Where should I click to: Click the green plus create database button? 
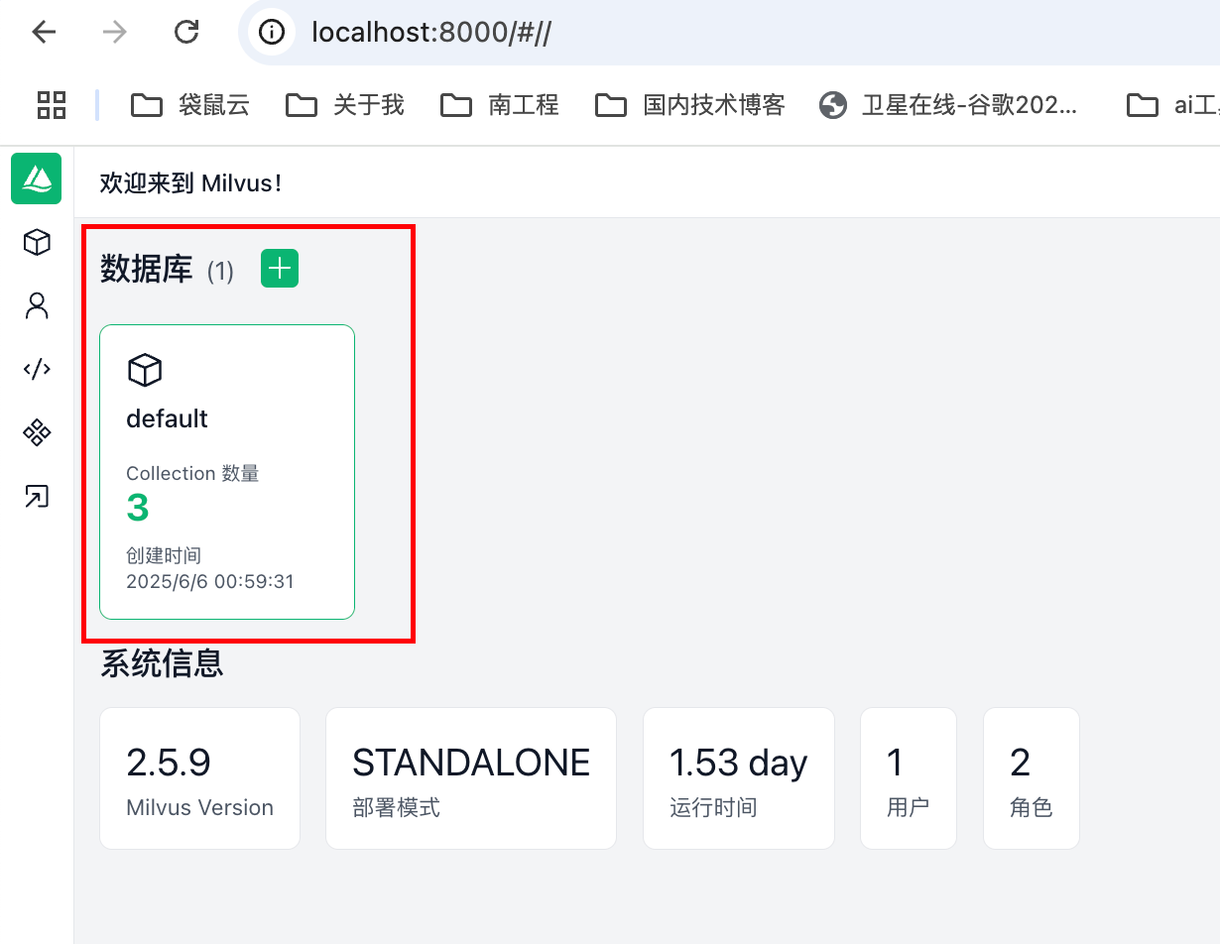(280, 269)
